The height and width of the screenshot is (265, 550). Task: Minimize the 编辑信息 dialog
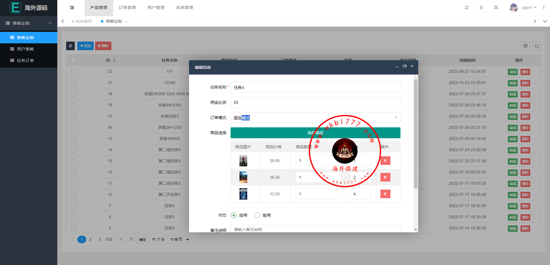[x=397, y=67]
